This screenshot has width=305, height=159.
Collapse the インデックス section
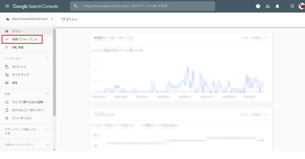click(x=48, y=59)
